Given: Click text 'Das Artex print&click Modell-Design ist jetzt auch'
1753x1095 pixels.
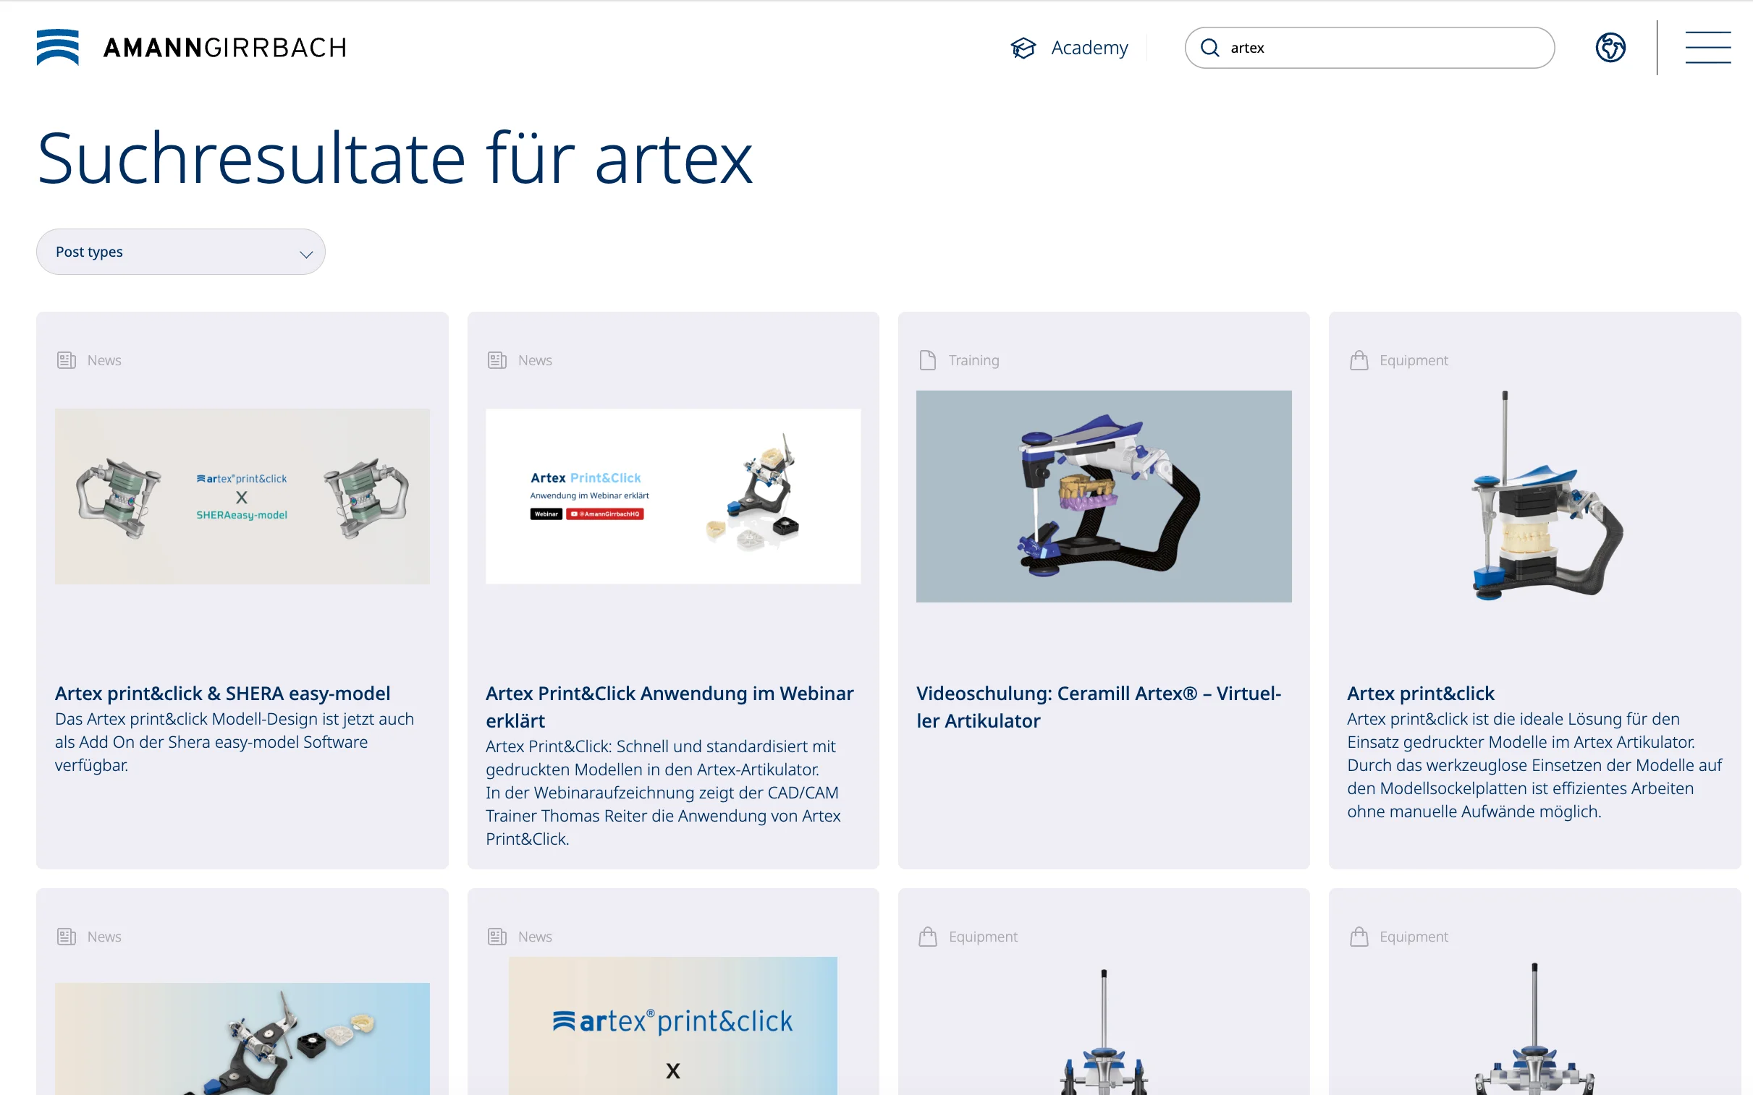Looking at the screenshot, I should (234, 718).
